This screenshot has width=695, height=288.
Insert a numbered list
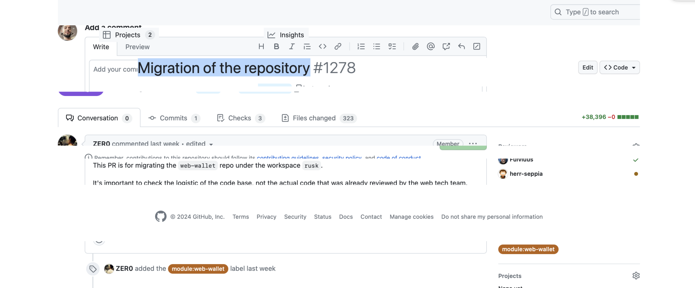361,46
